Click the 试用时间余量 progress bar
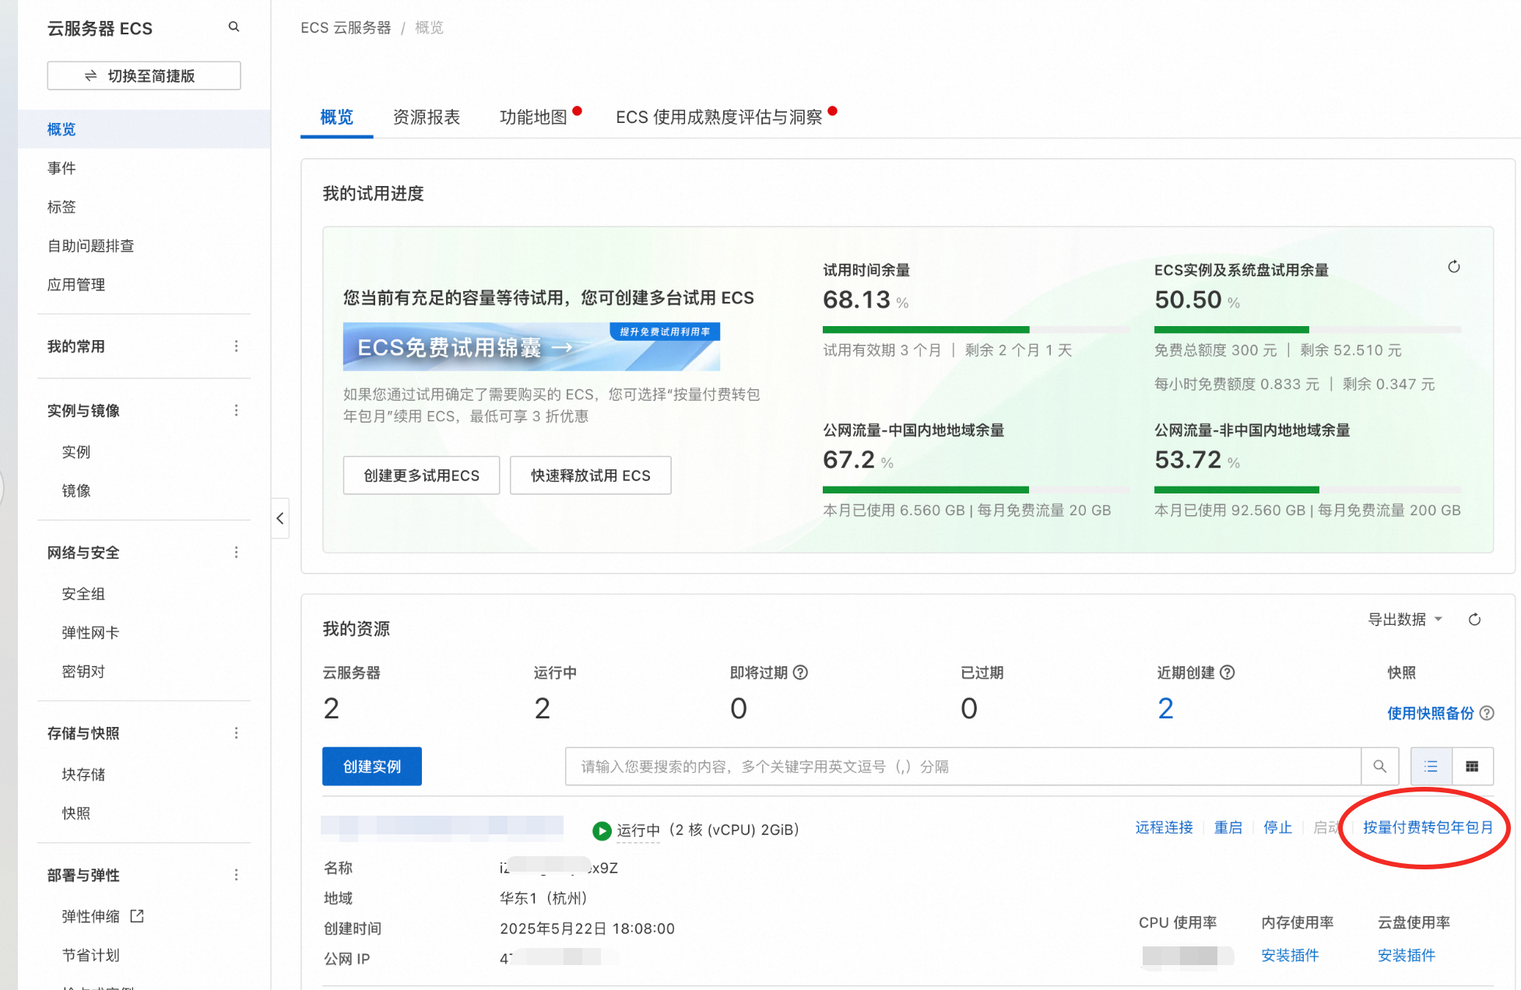Image resolution: width=1521 pixels, height=990 pixels. pyautogui.click(x=976, y=330)
